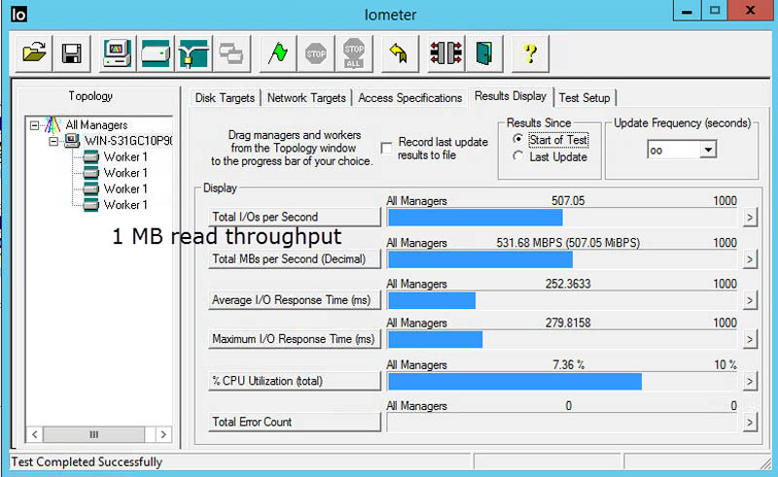Screen dimensions: 778x477
Task: Duplicate selected worker icon
Action: pyautogui.click(x=230, y=53)
